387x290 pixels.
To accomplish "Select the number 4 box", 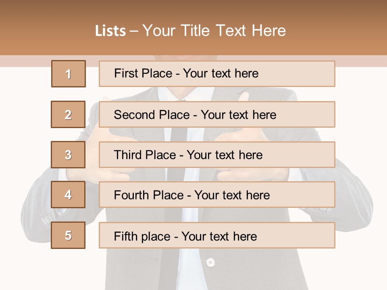I will coord(68,195).
